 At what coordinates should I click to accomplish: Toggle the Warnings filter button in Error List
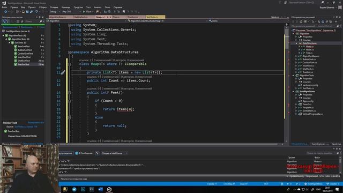(x=65, y=153)
